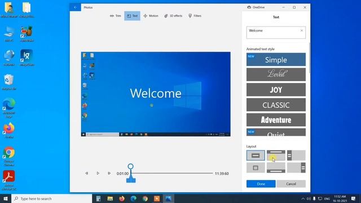The image size is (361, 203).
Task: Choose the Quiet animated text style
Action: coord(276,133)
